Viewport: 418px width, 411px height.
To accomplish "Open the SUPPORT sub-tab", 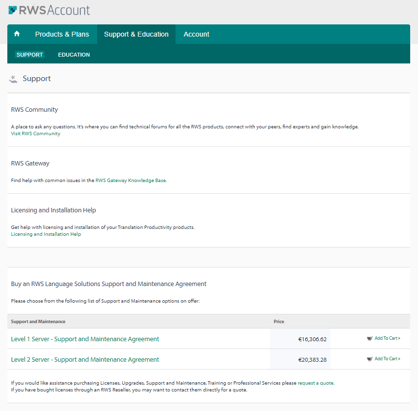I will click(x=29, y=55).
